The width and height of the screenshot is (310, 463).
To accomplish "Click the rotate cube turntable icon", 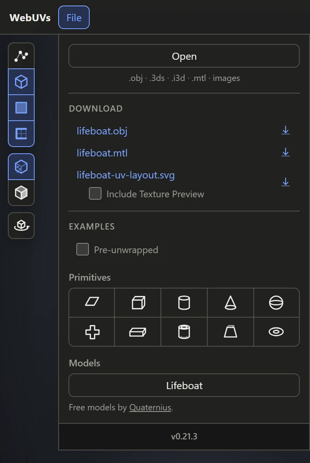I will 21,226.
